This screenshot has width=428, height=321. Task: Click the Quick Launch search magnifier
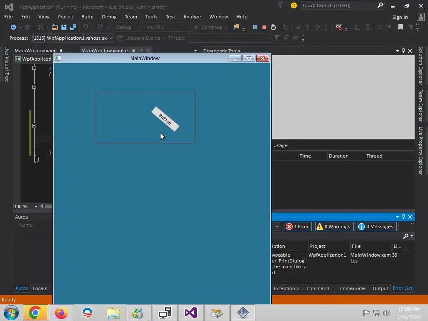(x=380, y=5)
